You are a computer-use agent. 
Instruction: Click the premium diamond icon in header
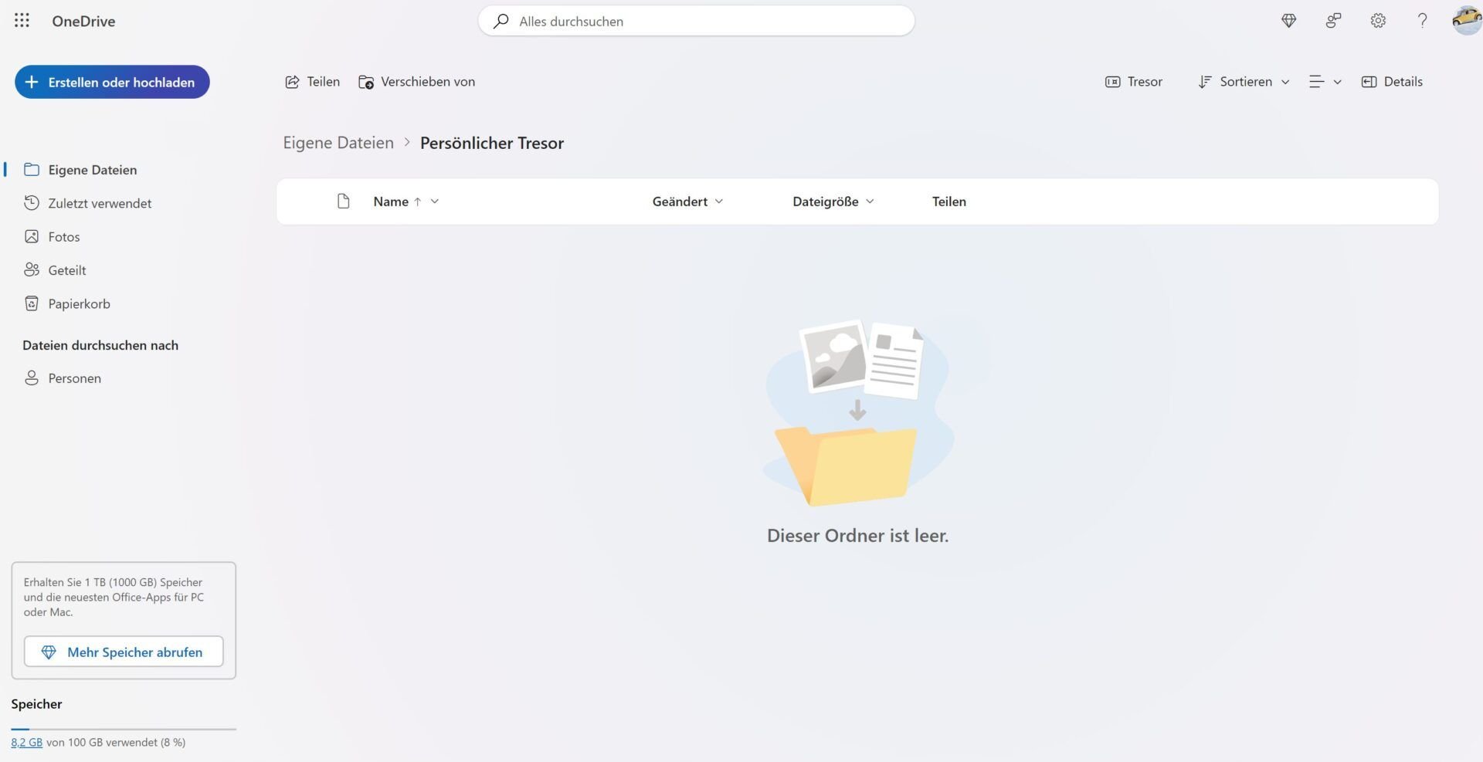[x=1288, y=21]
